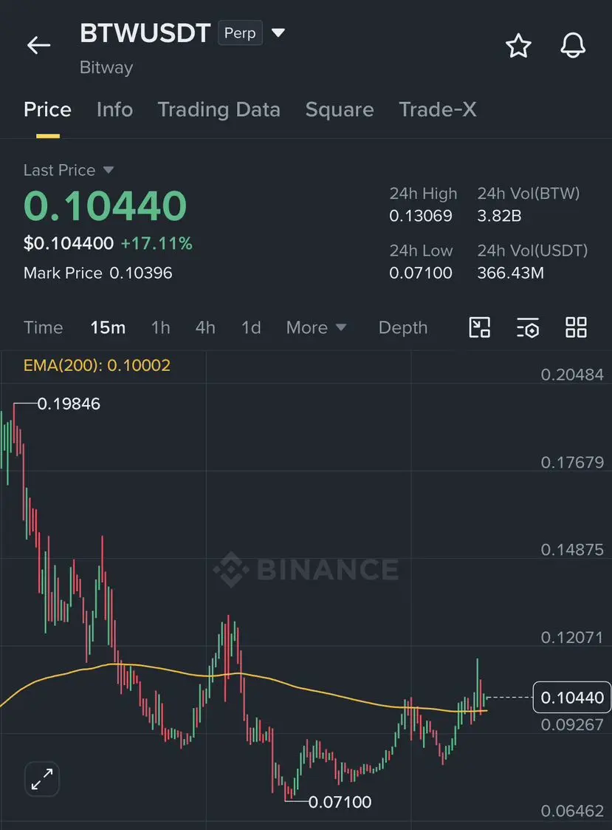Select the 15m chart interval
The height and width of the screenshot is (830, 612).
[108, 327]
